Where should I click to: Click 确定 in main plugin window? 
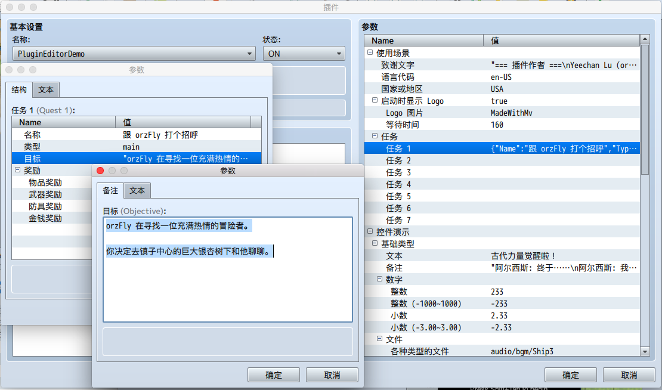pyautogui.click(x=570, y=375)
